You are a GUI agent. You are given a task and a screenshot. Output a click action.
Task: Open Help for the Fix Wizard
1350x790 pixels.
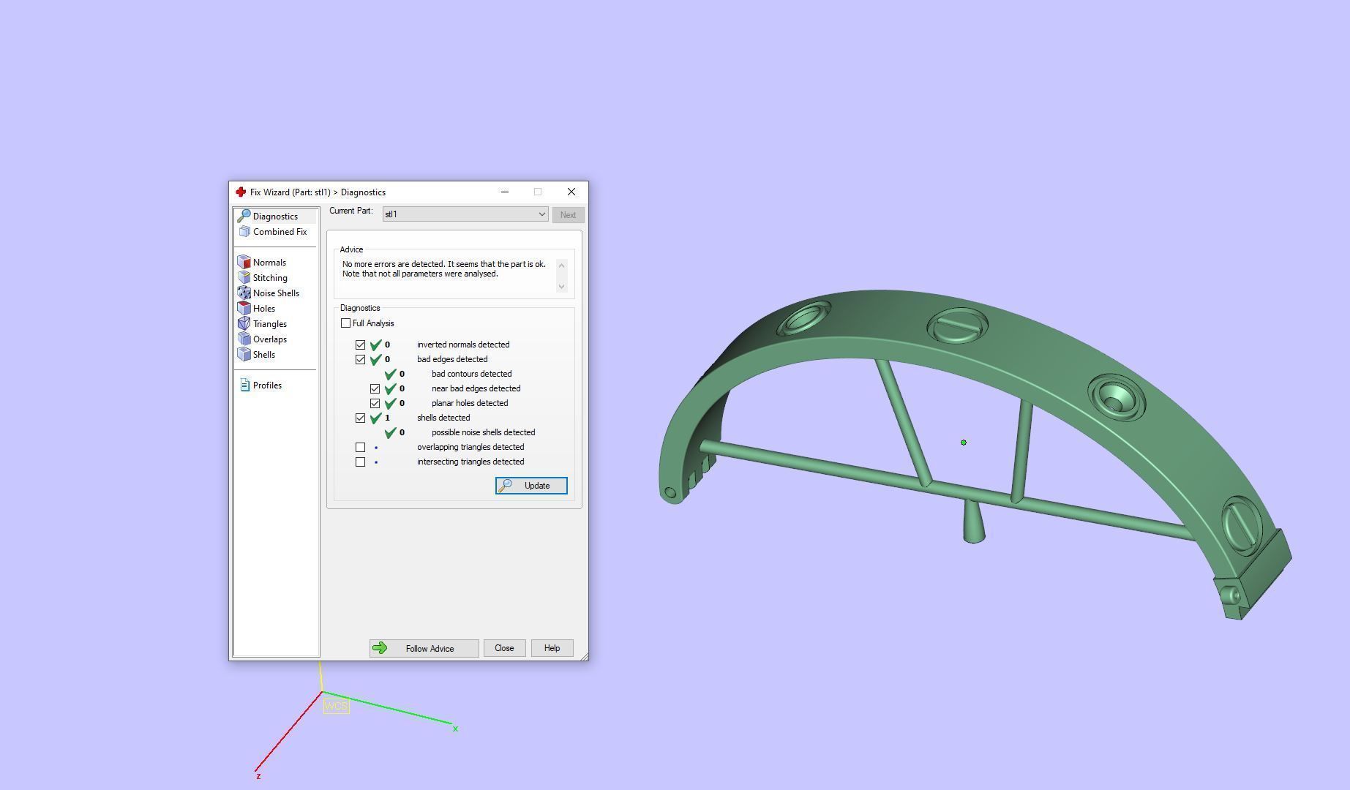pyautogui.click(x=552, y=648)
